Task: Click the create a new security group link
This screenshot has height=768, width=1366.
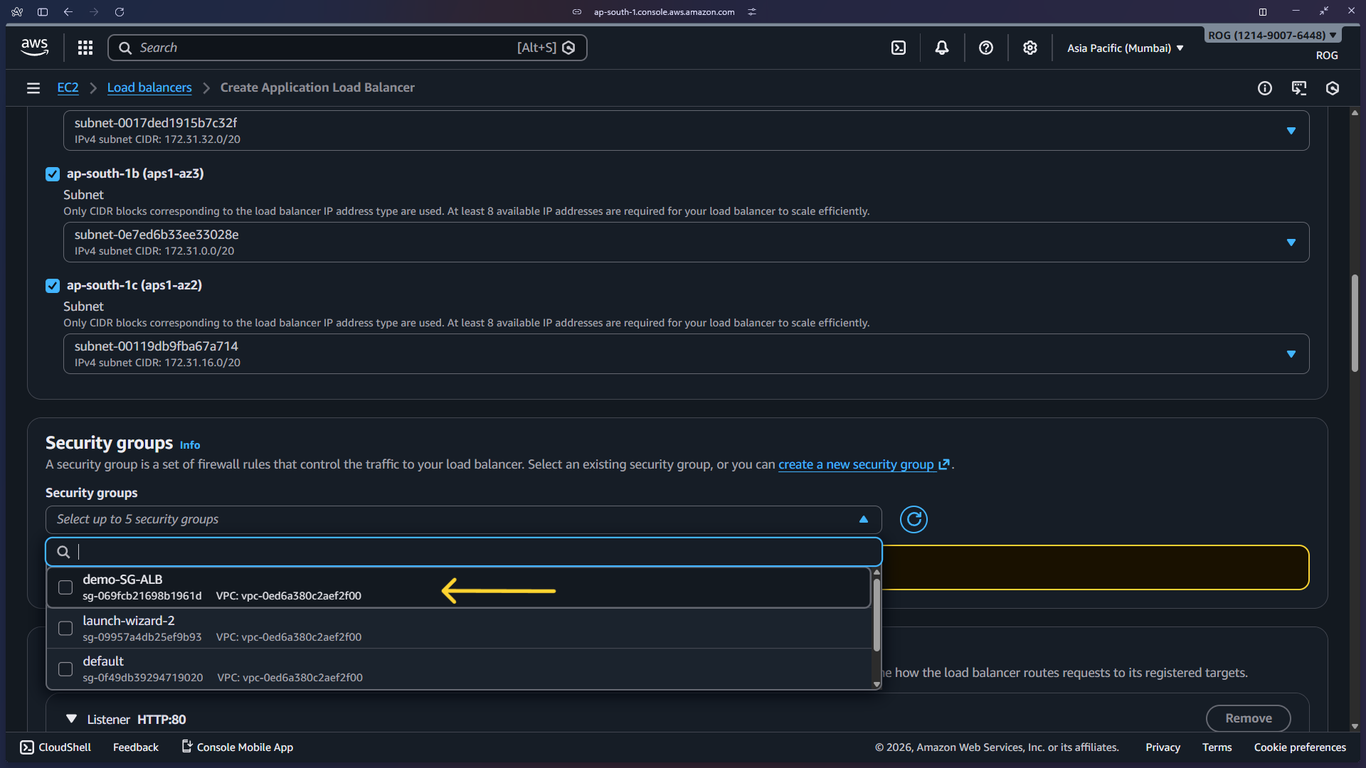Action: click(x=856, y=464)
